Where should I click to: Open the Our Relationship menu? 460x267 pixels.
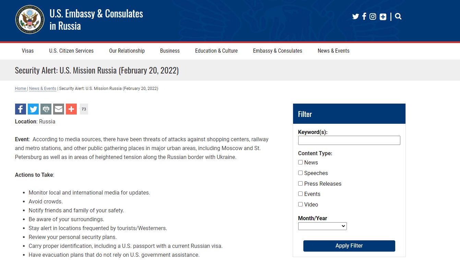[127, 51]
